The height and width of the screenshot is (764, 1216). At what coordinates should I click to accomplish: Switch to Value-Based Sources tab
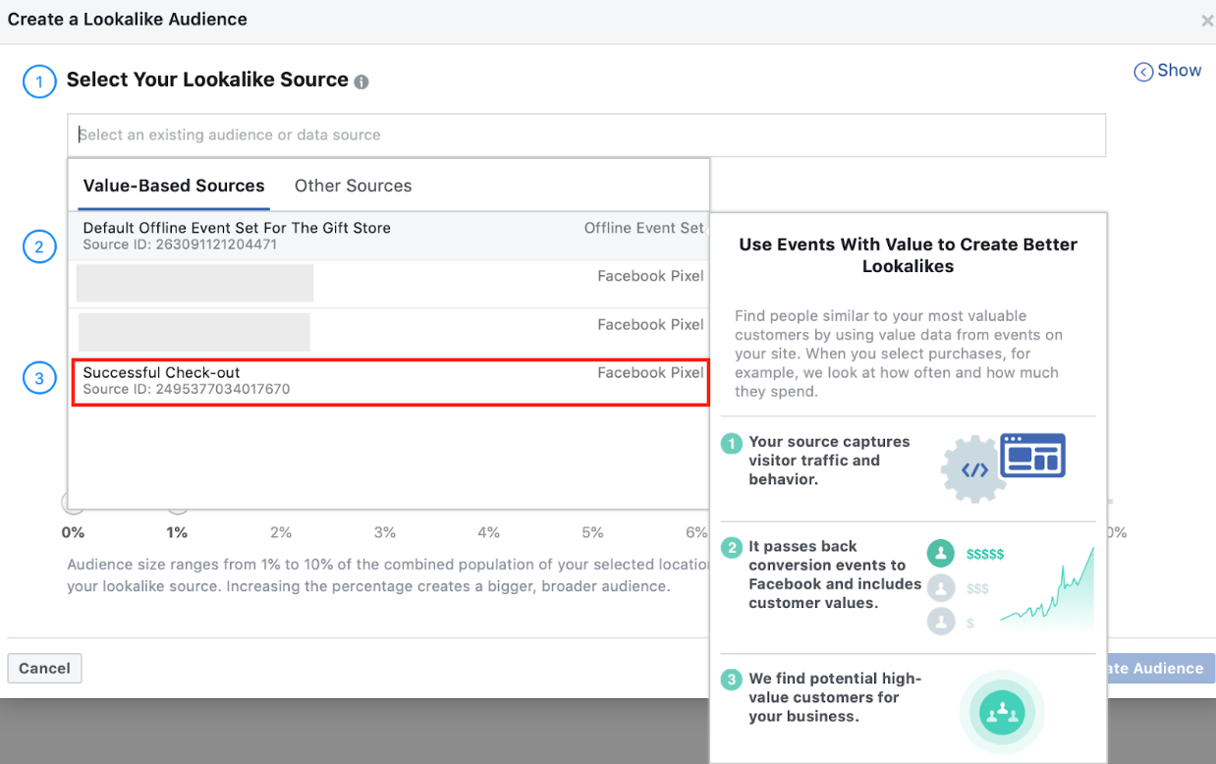click(x=174, y=186)
